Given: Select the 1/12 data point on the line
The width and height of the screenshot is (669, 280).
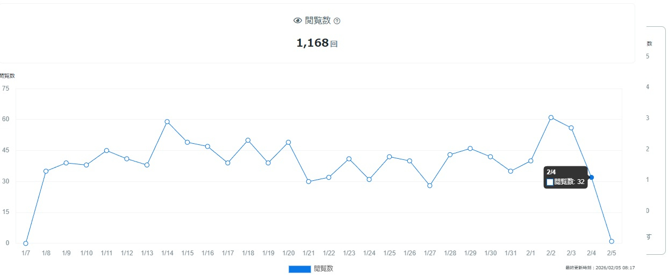Looking at the screenshot, I should (127, 159).
